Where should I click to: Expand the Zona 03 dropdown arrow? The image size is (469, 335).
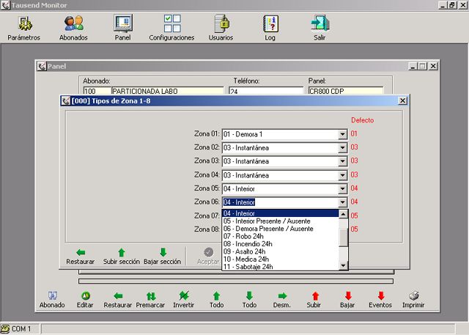(343, 161)
